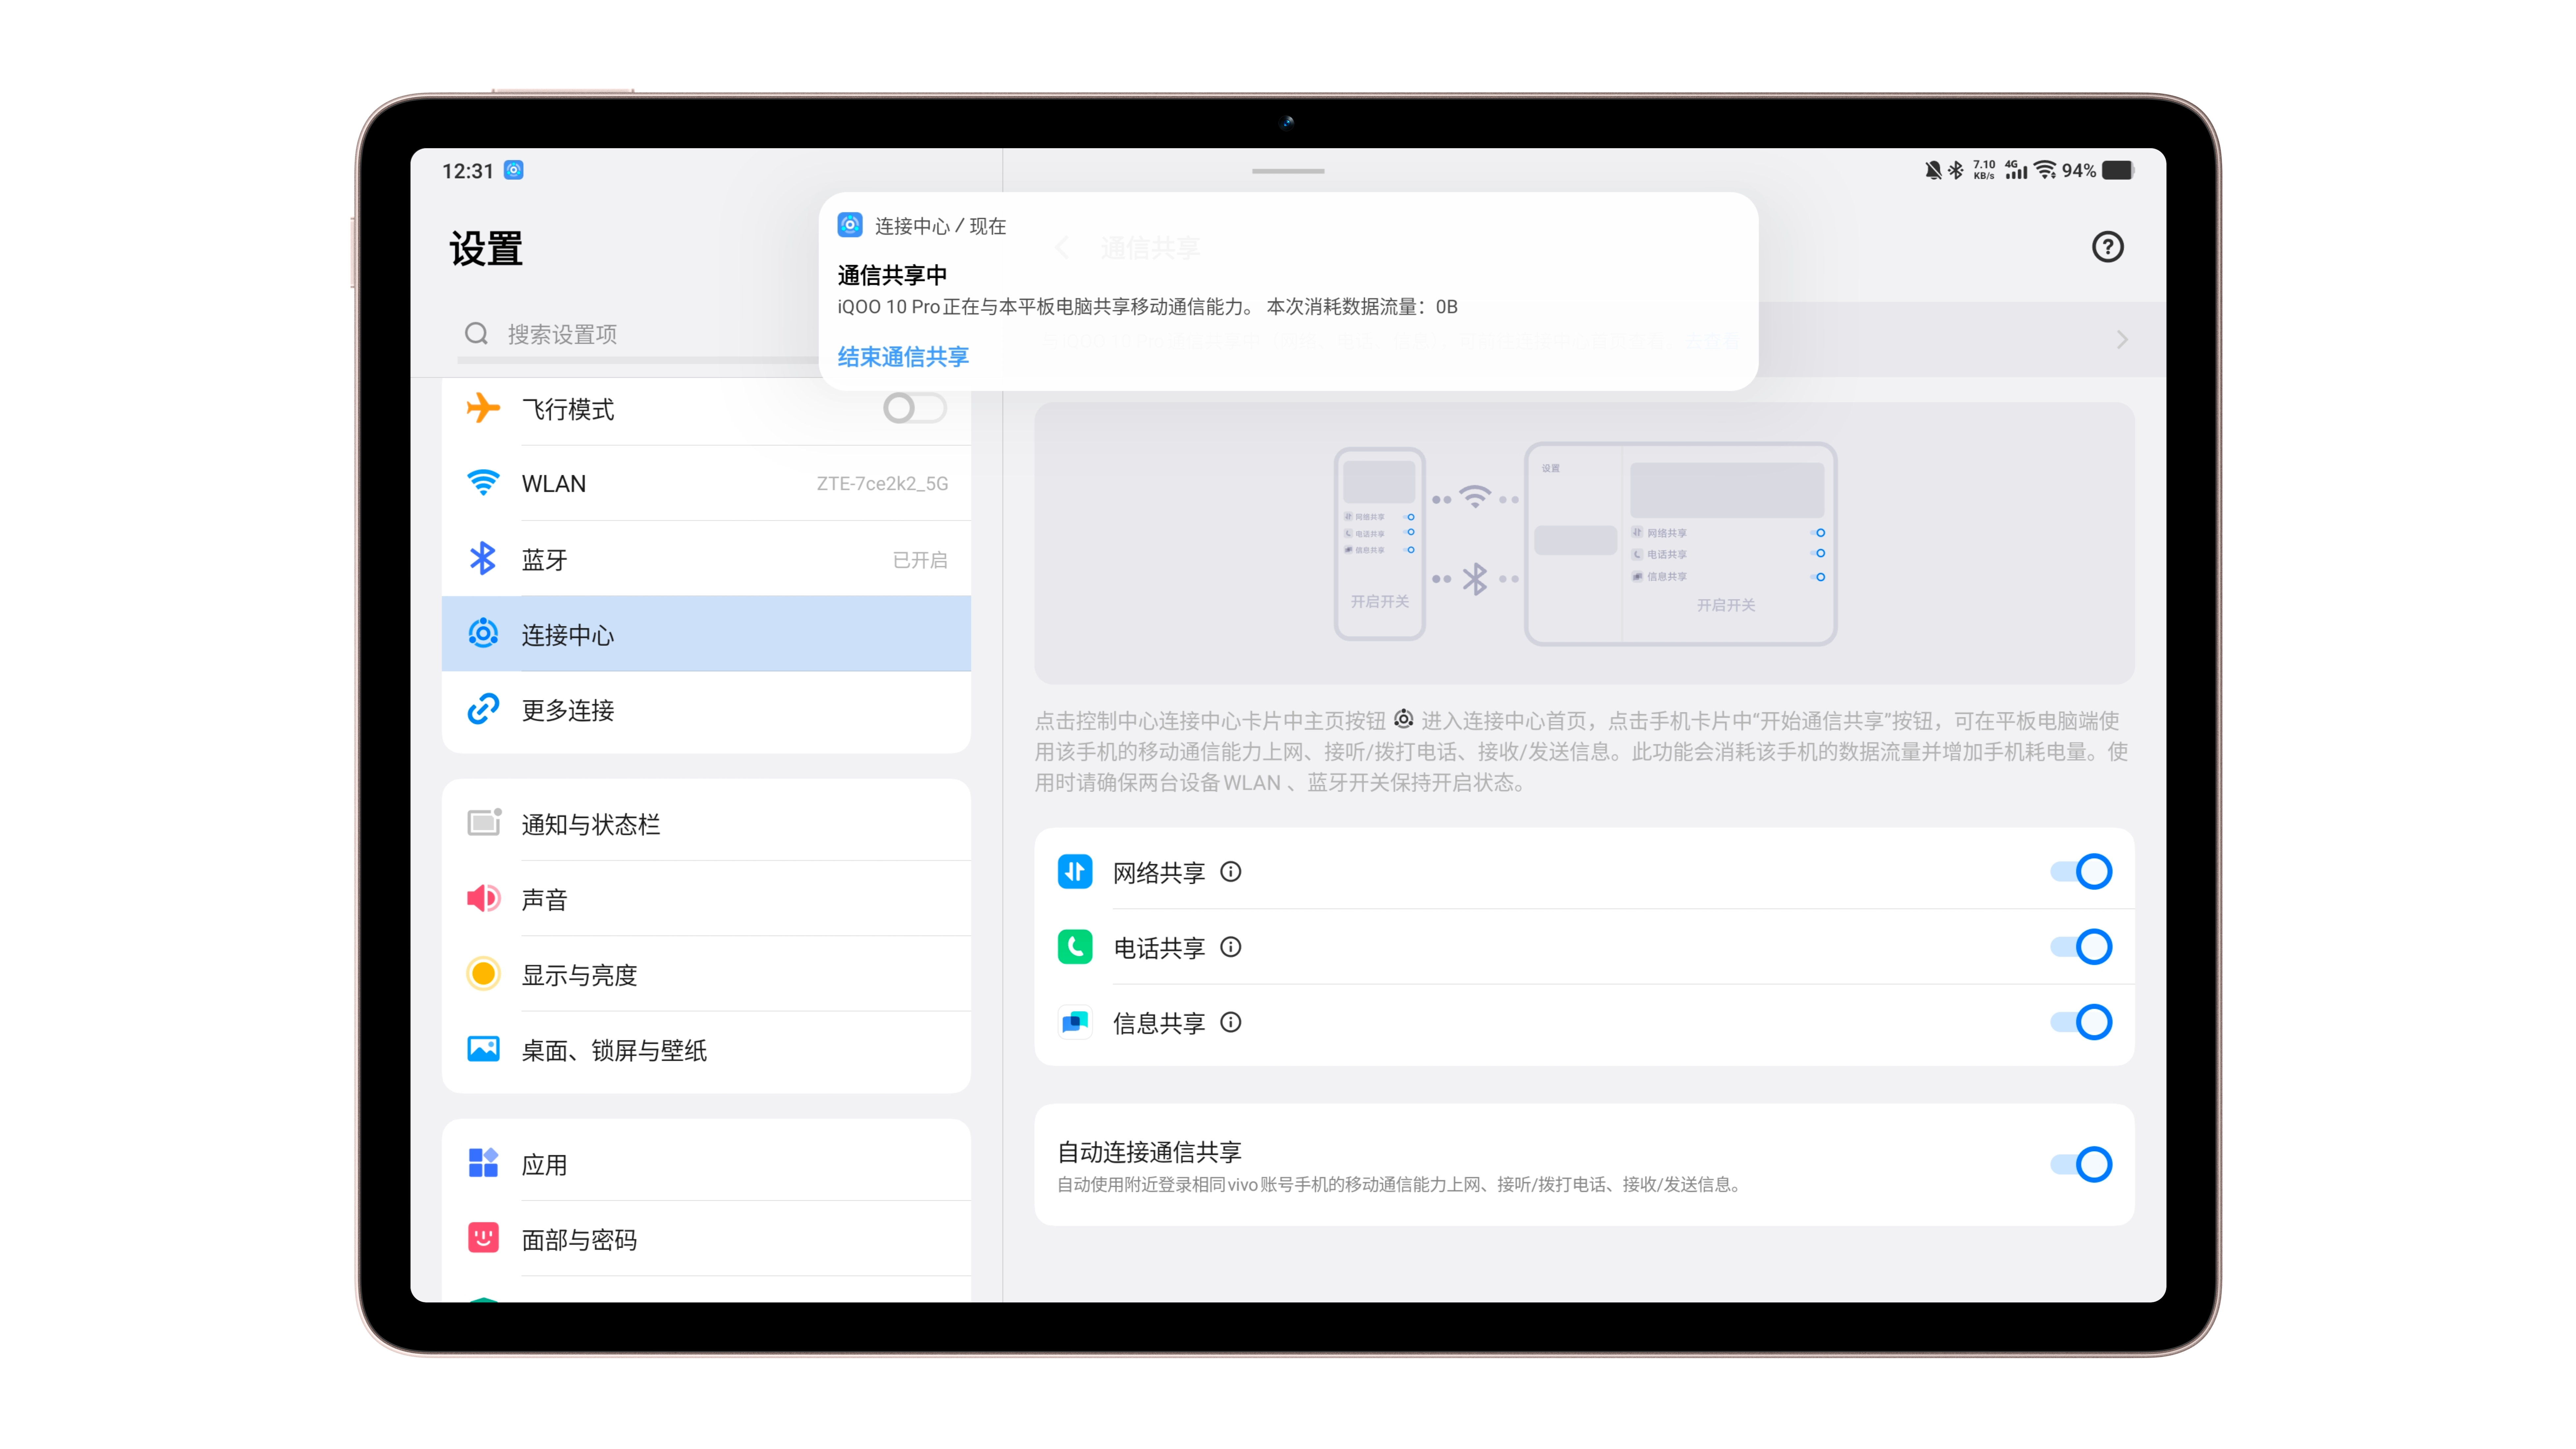Tap the 信息共享 message icon
The width and height of the screenshot is (2576, 1449).
[x=1075, y=1022]
